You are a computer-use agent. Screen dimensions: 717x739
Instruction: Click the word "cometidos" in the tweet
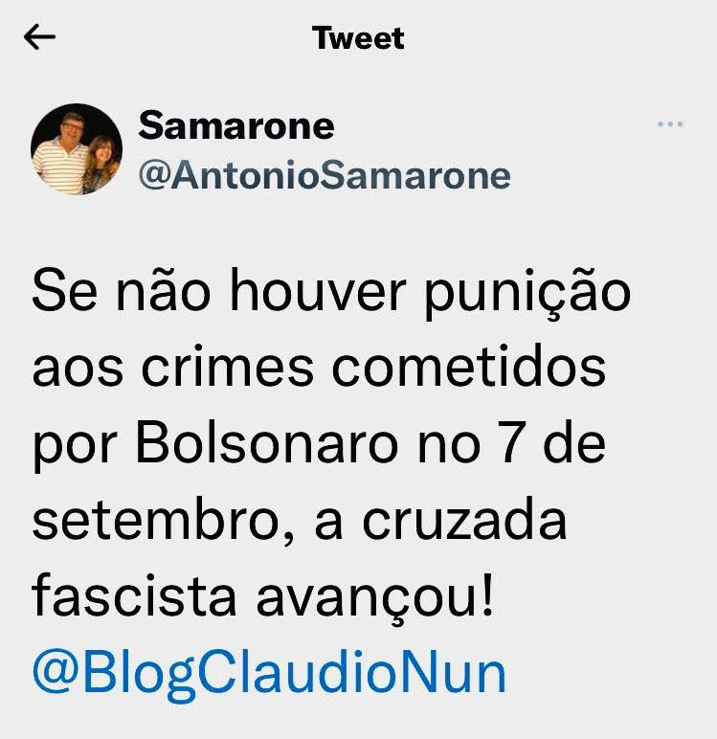click(x=469, y=368)
